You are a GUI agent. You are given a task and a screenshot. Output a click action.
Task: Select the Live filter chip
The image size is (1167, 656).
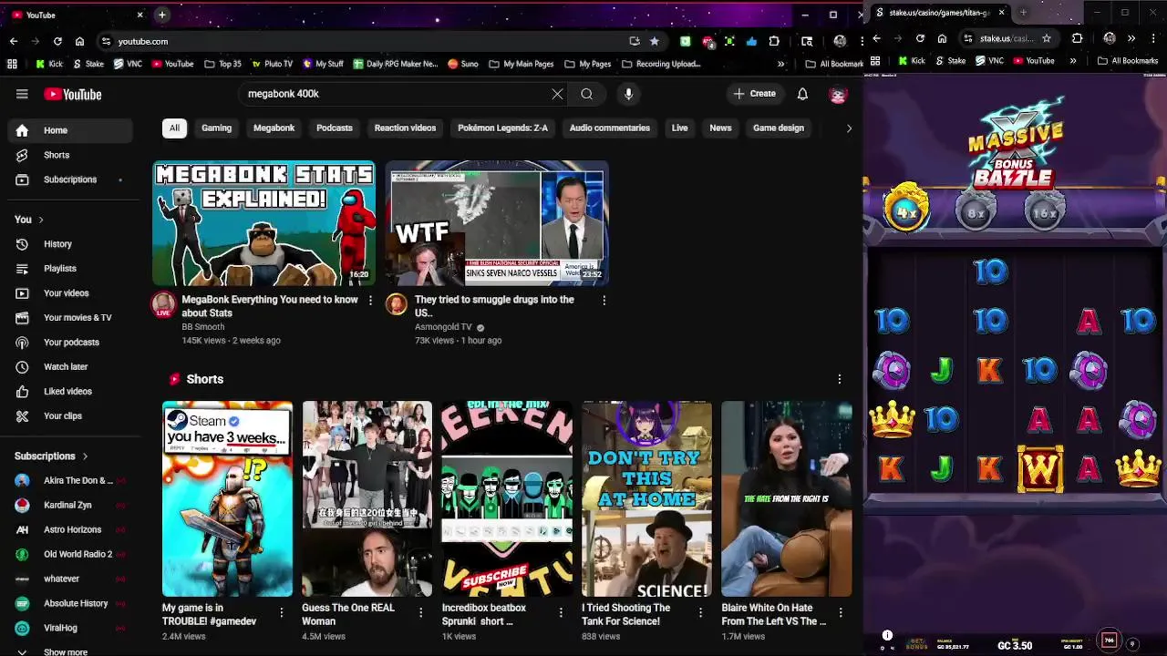coord(680,128)
